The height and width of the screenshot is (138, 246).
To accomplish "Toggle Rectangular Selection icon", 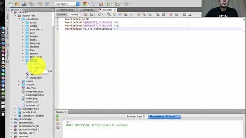I will tap(131, 15).
